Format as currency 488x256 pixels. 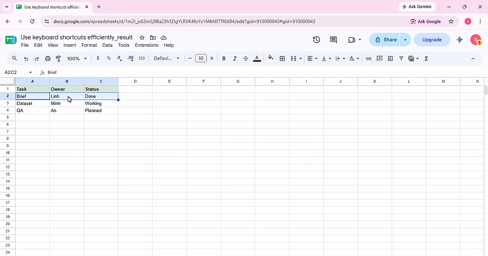click(98, 59)
